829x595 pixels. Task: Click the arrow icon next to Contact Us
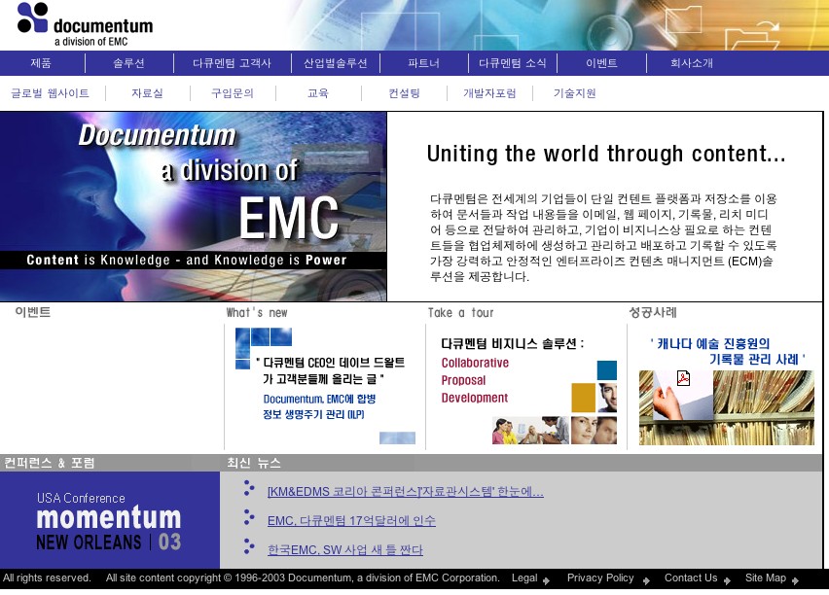[728, 580]
